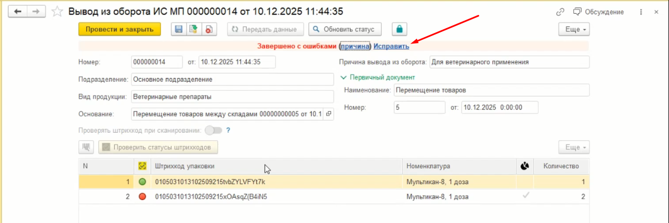Toggle 'Проверять штрихкод при сканировании' switch
The image size is (669, 223).
pos(213,130)
